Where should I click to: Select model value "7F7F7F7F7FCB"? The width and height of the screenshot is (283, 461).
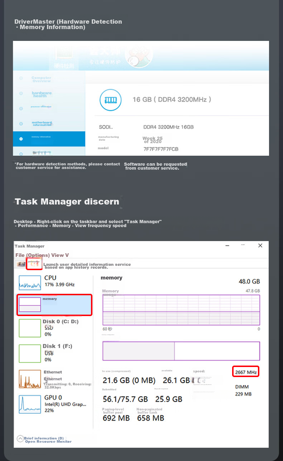pos(161,149)
